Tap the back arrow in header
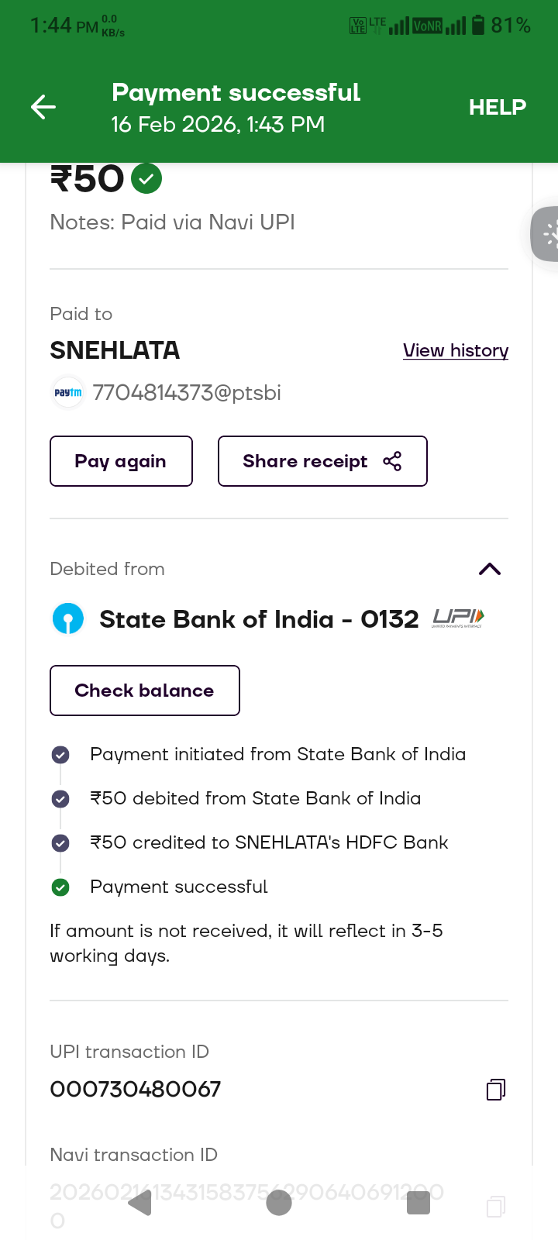Viewport: 558px width, 1240px height. coord(43,107)
